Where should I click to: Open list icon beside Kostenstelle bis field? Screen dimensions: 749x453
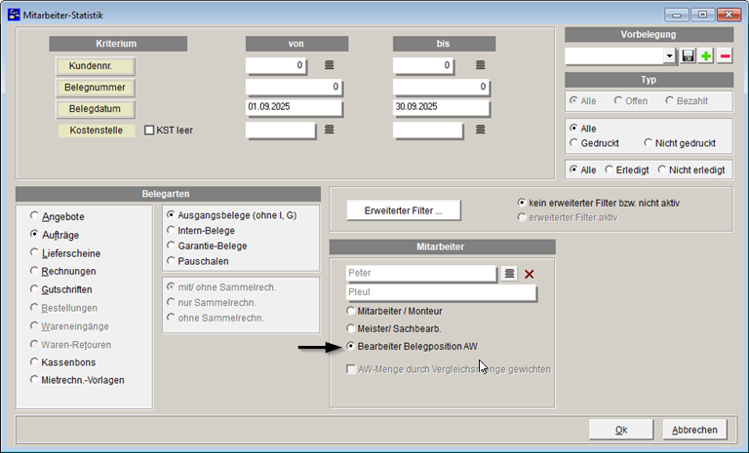pos(481,130)
